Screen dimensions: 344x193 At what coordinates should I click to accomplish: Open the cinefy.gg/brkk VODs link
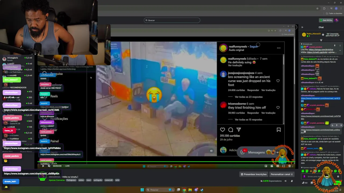coord(317,52)
